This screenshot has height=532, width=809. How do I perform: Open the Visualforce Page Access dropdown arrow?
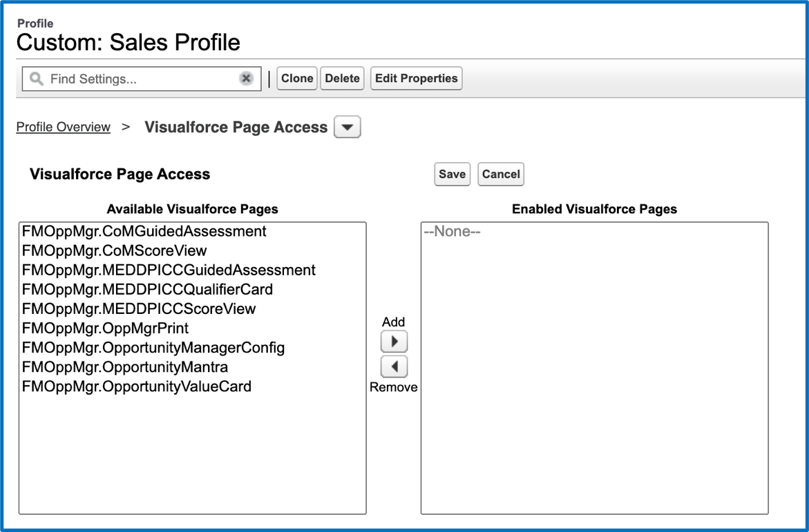(347, 128)
